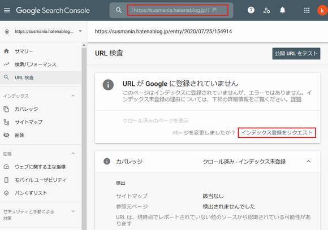Image resolution: width=328 pixels, height=230 pixels.
Task: Click the gauge icon for web vitals
Action: click(x=6, y=167)
